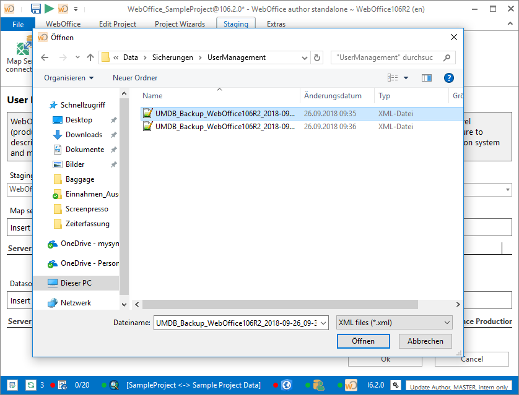Switch to the Extras ribbon tab

coord(276,24)
